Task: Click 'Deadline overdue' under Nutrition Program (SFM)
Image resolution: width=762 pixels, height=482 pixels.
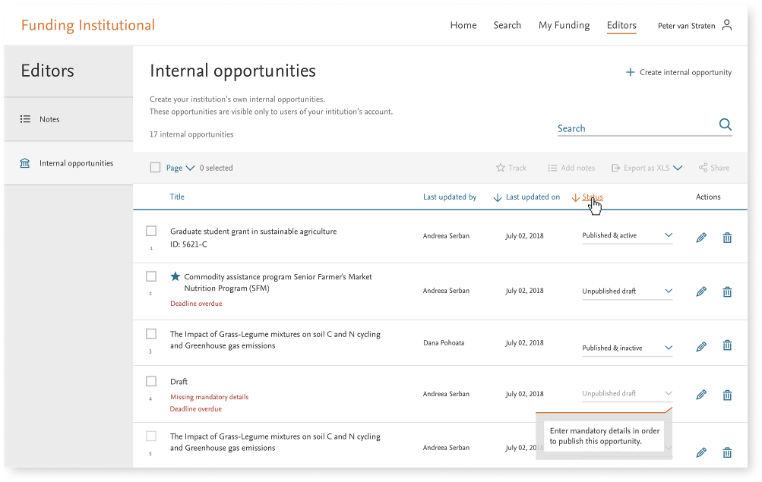Action: (196, 304)
